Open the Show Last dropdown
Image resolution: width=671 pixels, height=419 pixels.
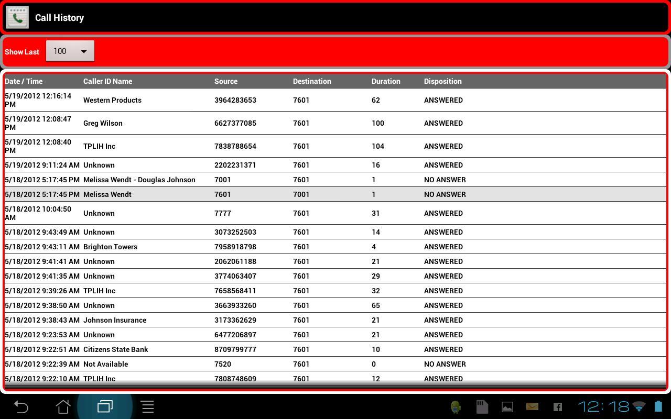(70, 51)
